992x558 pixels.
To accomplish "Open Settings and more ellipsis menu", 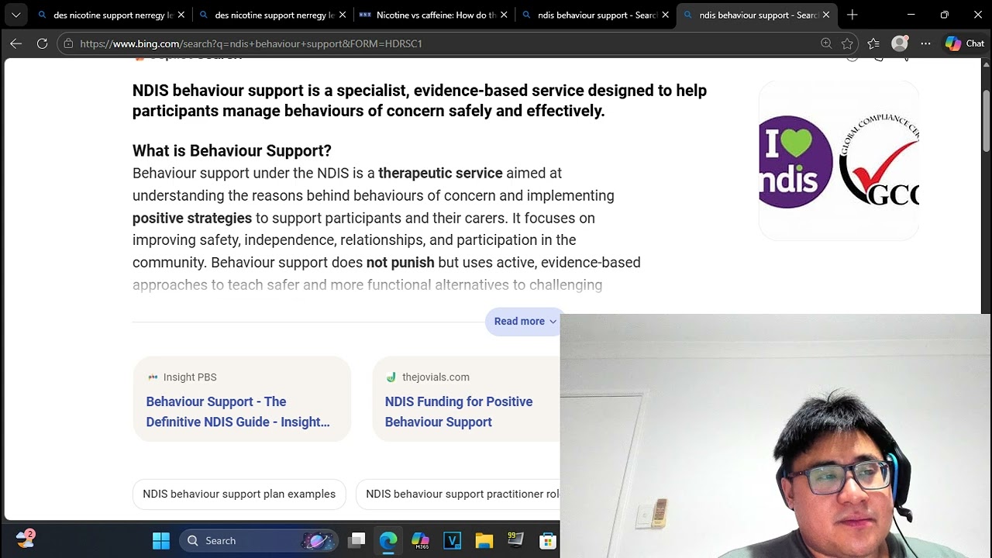I will click(x=925, y=43).
